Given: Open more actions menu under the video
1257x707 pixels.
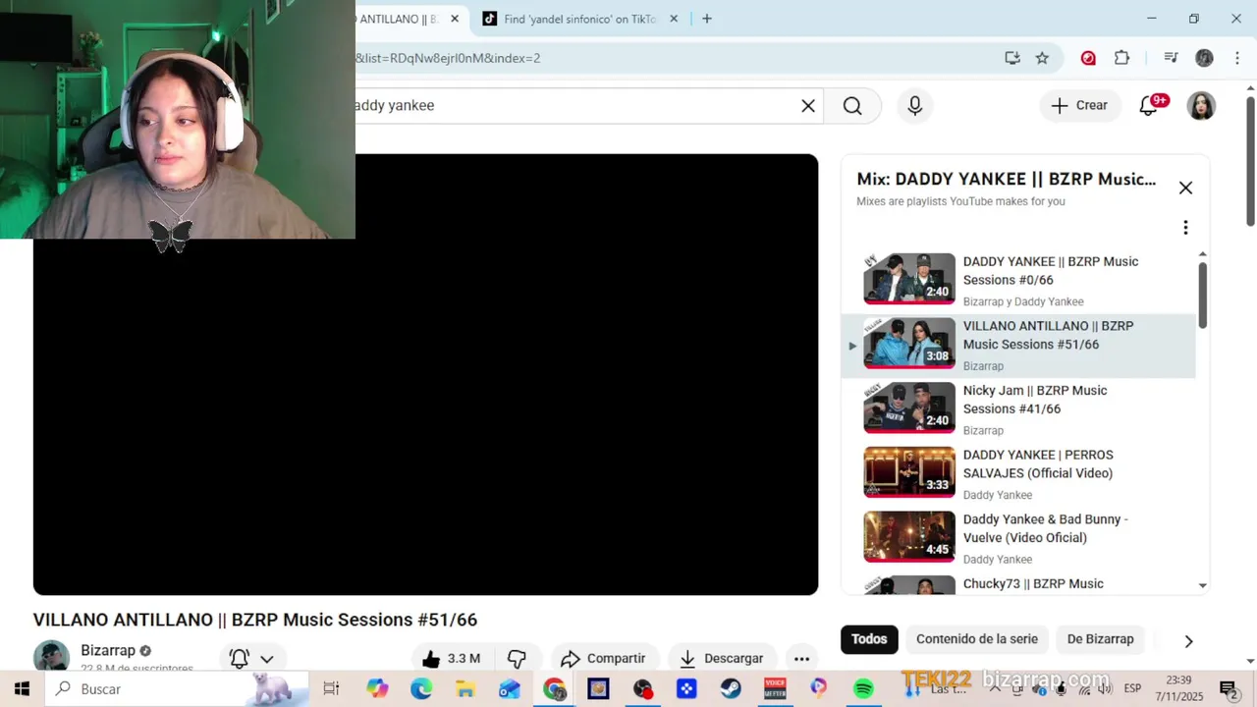Looking at the screenshot, I should coord(801,659).
